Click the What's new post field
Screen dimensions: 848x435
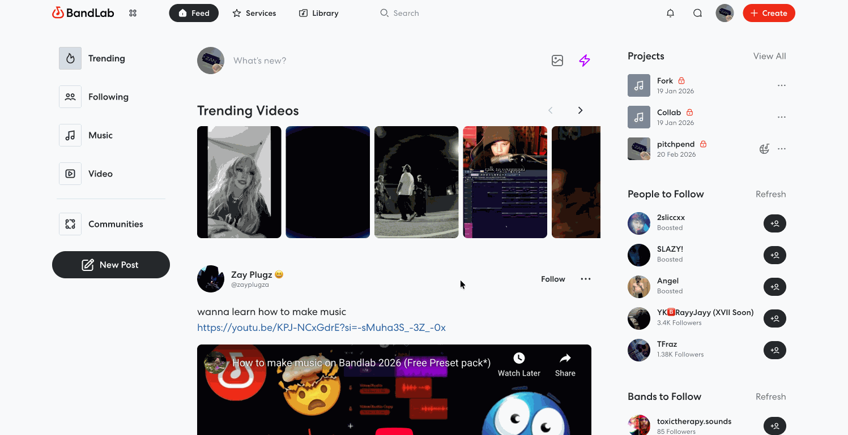(x=340, y=61)
